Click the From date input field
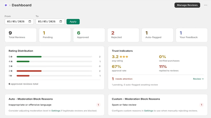The width and height of the screenshot is (211, 118). click(19, 22)
